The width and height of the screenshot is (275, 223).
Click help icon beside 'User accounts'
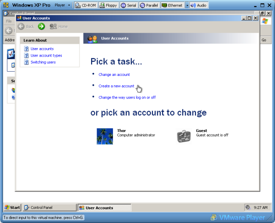26,49
